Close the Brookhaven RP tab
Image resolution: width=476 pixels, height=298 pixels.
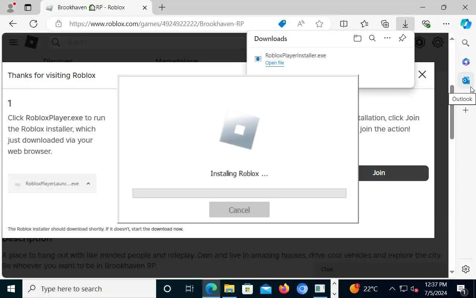pyautogui.click(x=145, y=7)
